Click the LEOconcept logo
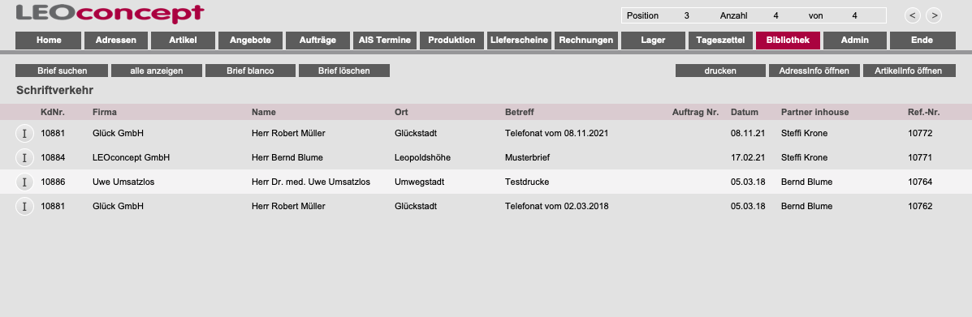Image resolution: width=972 pixels, height=317 pixels. [110, 14]
